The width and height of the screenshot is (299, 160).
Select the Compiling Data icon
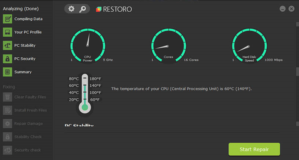coord(8,19)
